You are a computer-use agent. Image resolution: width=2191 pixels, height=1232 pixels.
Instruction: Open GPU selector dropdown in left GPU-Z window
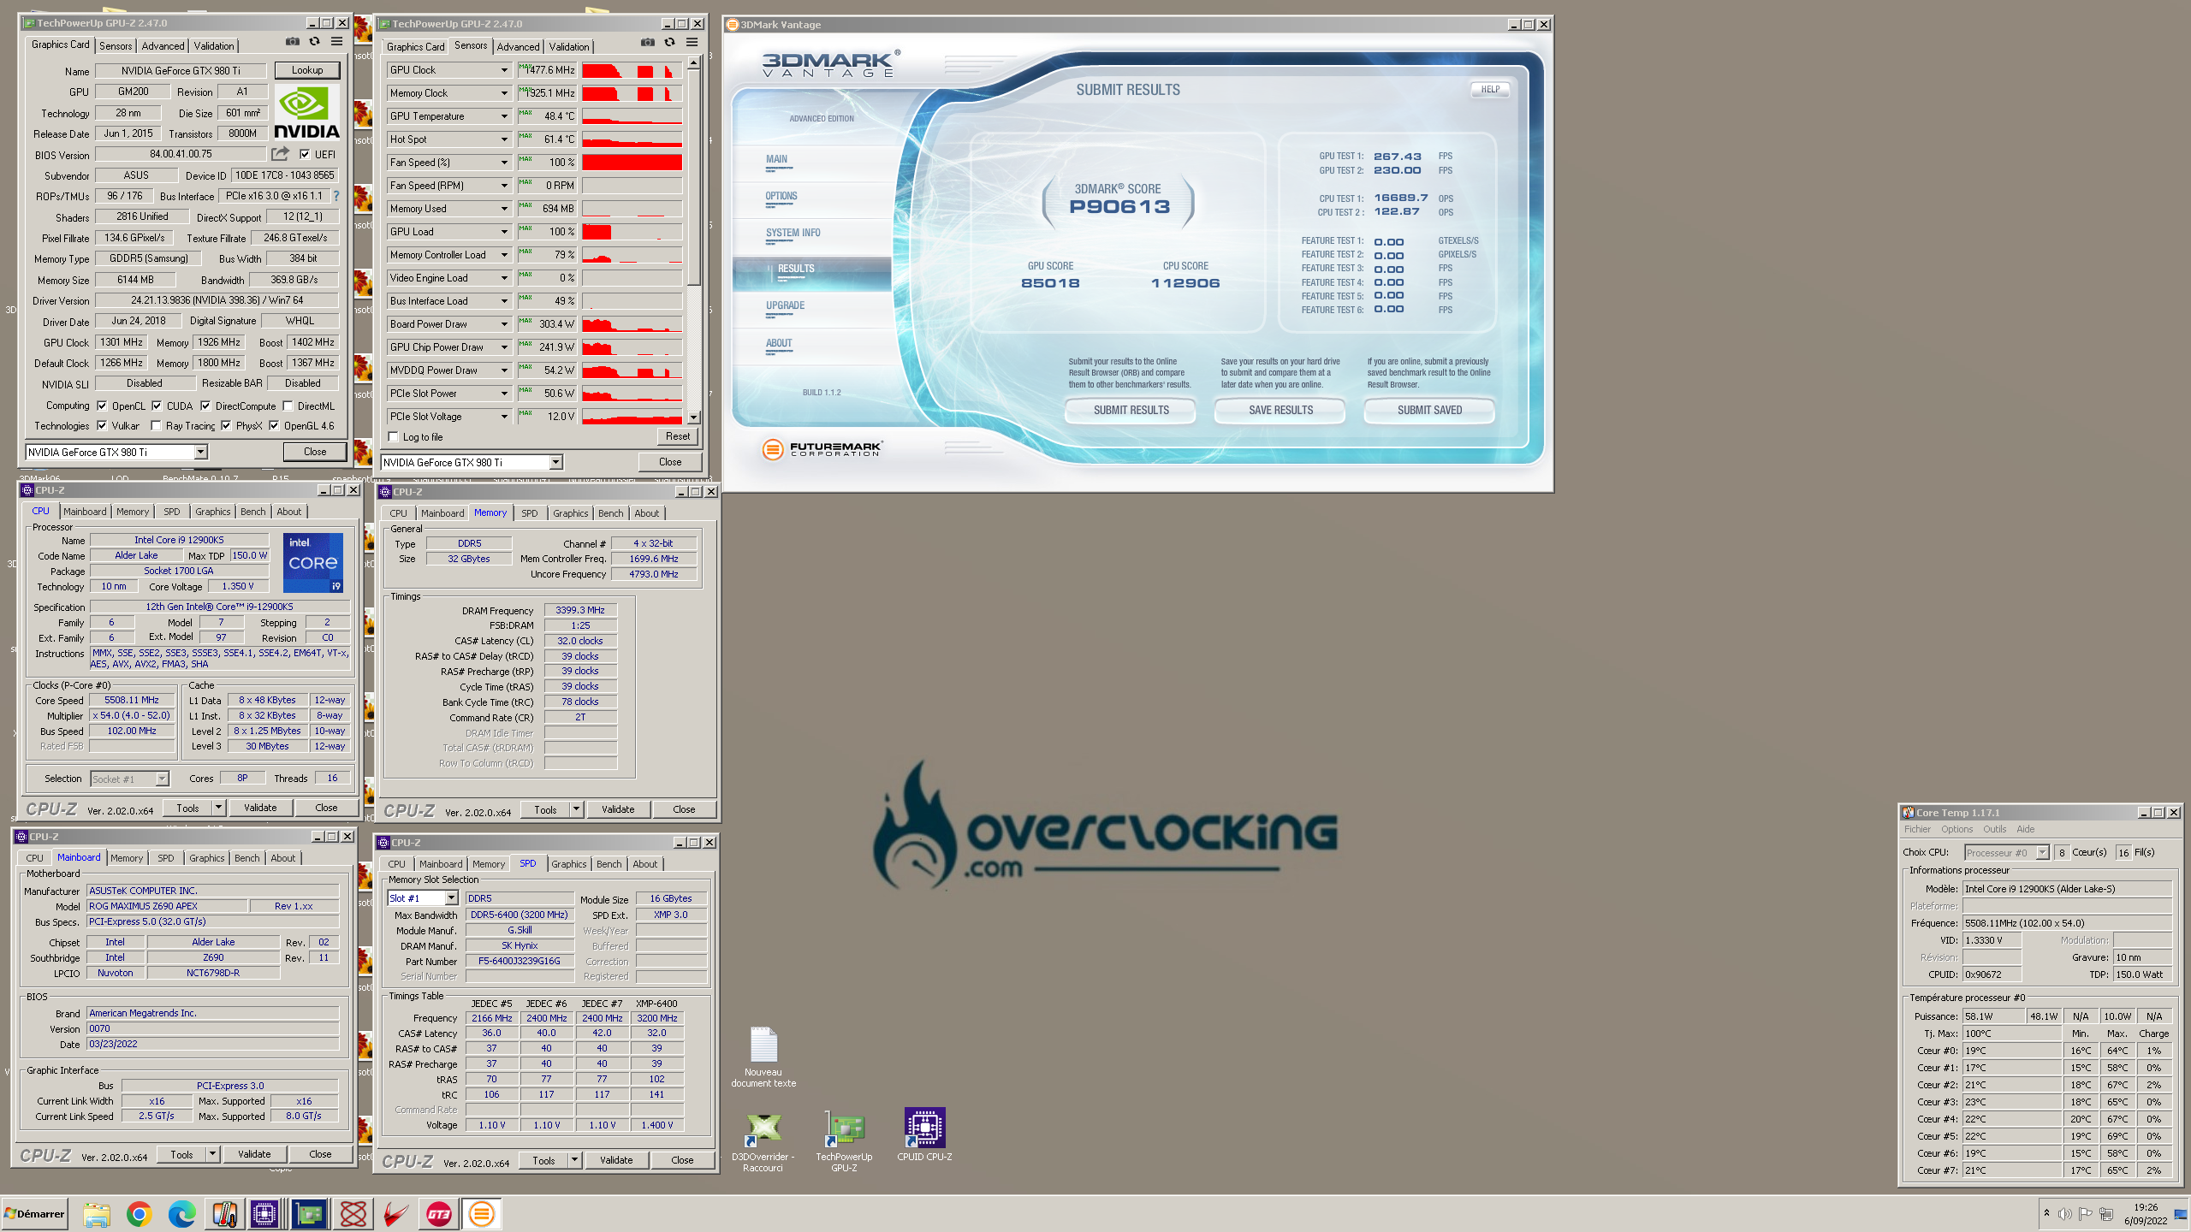(200, 453)
